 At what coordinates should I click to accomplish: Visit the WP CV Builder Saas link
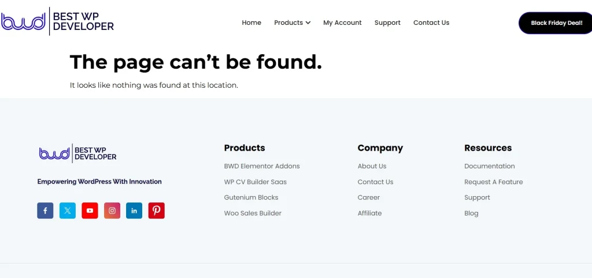tap(255, 182)
